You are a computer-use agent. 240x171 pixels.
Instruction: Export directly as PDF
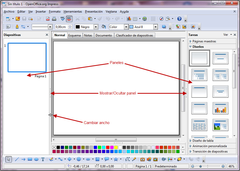coord(48,19)
